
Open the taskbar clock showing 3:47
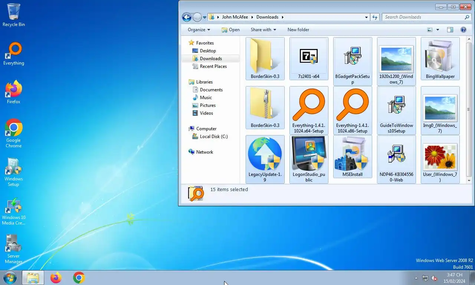pyautogui.click(x=455, y=278)
